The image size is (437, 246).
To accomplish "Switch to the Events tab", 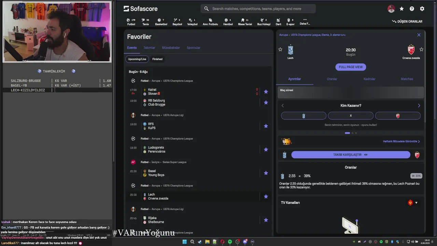I will 132,48.
